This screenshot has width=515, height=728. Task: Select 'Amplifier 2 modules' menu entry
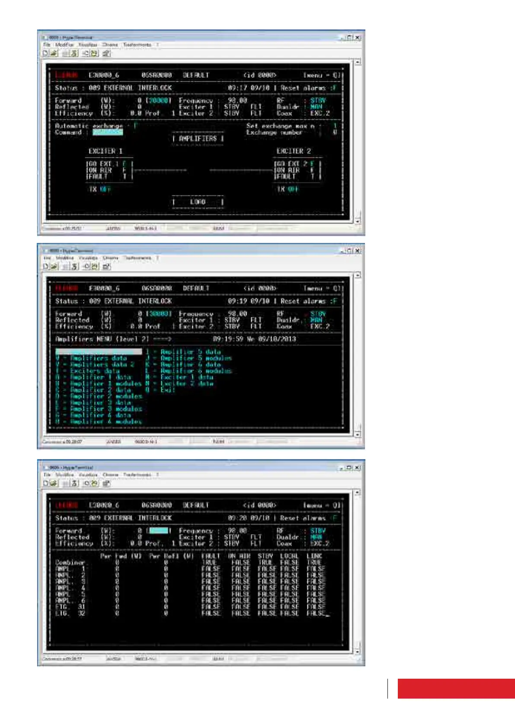click(99, 396)
